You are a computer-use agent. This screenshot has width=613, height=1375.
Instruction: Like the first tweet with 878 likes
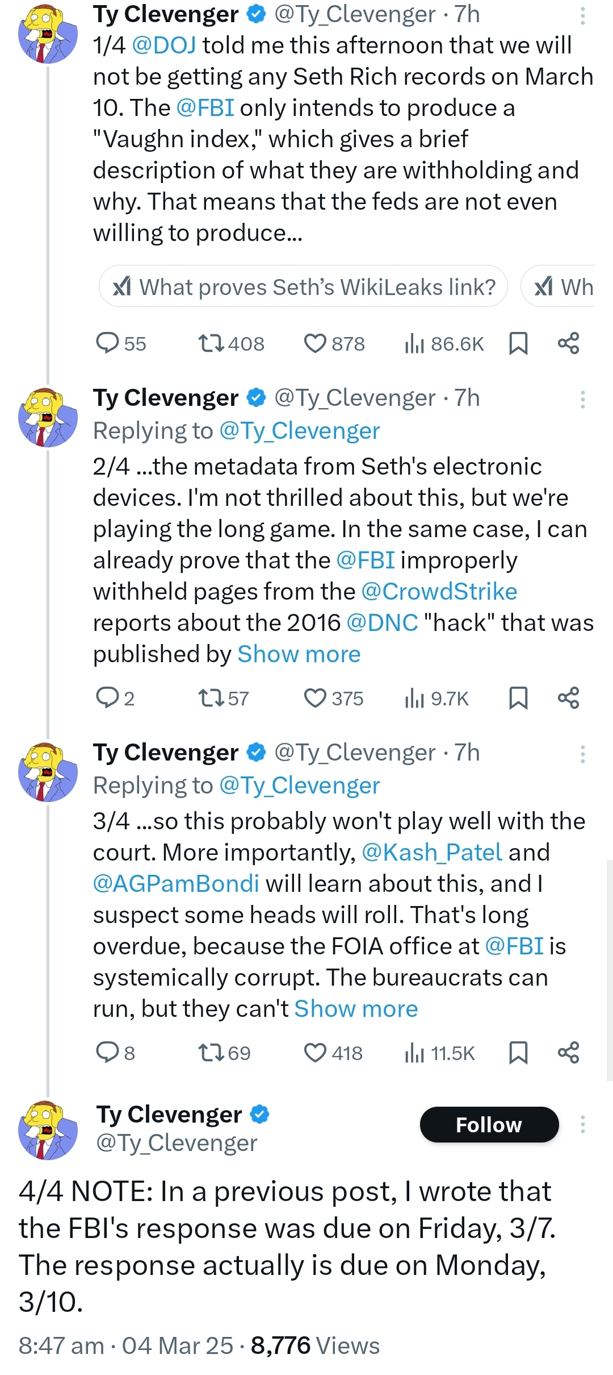pyautogui.click(x=315, y=343)
